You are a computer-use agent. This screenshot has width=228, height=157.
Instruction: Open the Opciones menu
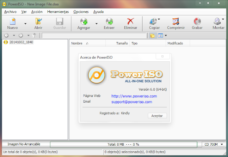pyautogui.click(x=81, y=12)
